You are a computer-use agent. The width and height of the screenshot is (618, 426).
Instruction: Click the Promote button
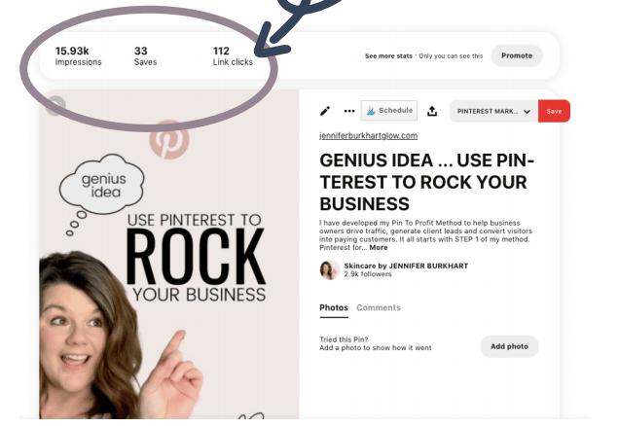517,55
